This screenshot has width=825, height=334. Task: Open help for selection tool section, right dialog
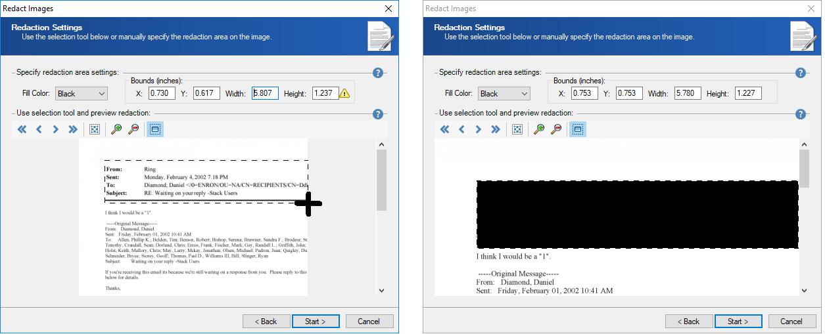pos(801,114)
